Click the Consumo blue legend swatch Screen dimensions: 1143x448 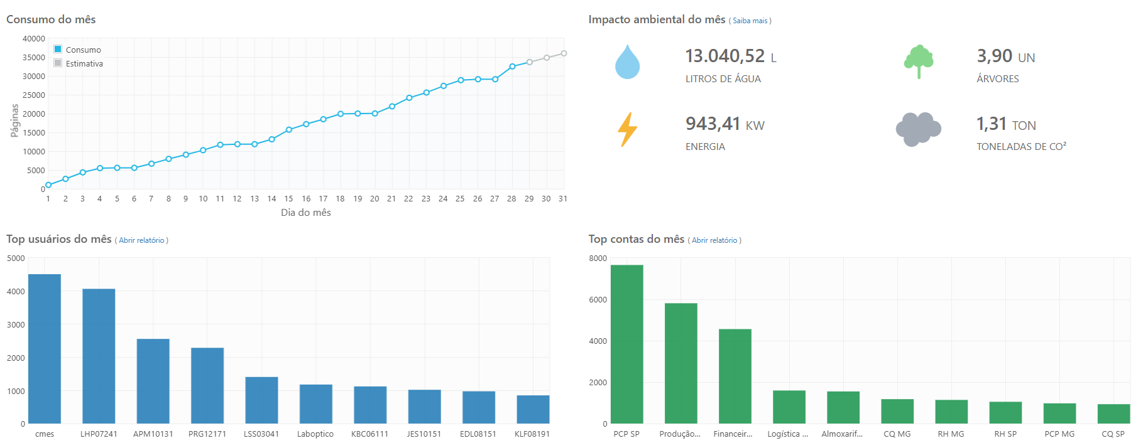click(x=58, y=49)
